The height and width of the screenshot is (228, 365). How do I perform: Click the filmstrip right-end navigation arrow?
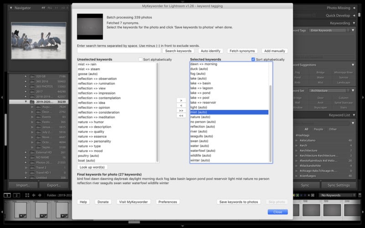[x=363, y=212]
